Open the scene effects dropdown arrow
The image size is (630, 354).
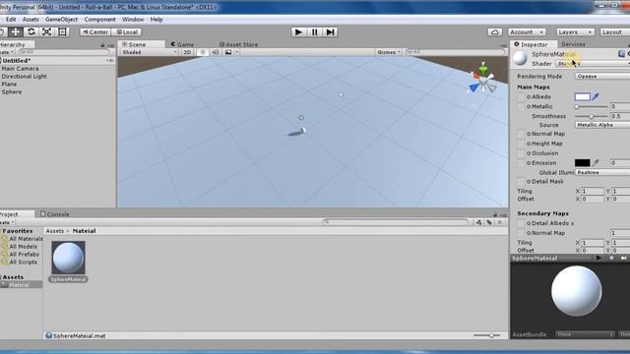click(236, 52)
